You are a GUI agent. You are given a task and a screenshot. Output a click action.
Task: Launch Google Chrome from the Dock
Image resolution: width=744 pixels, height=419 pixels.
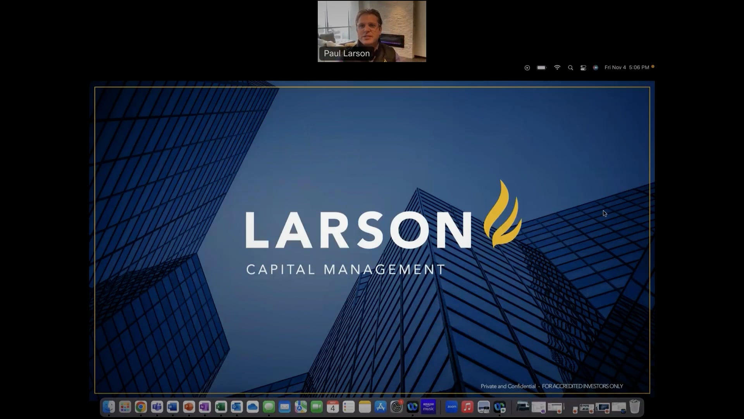tap(140, 407)
